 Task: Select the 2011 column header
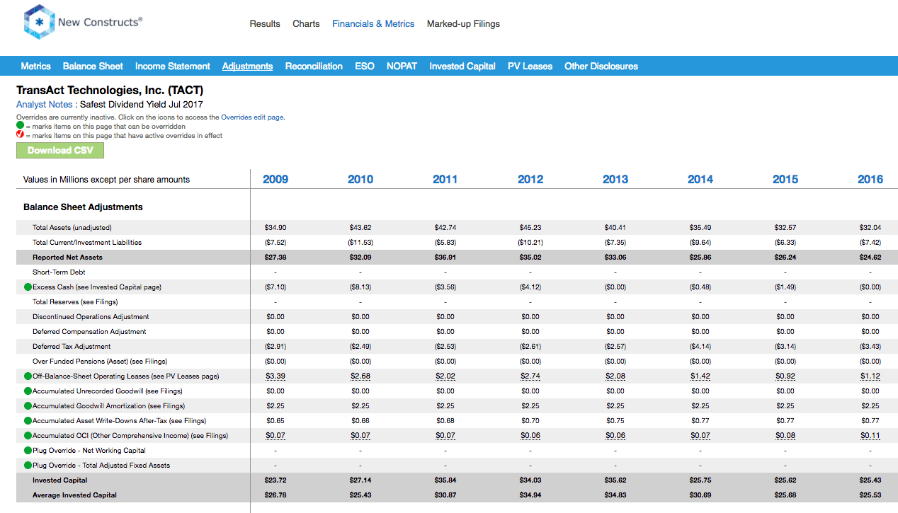(445, 180)
